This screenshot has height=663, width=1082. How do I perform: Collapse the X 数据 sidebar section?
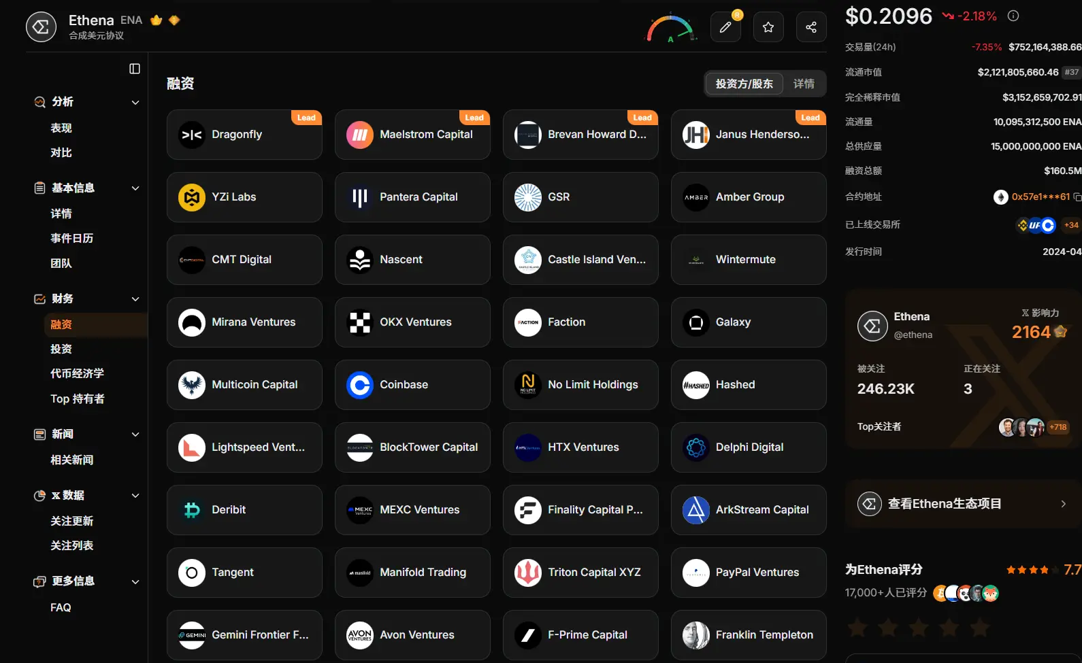135,496
